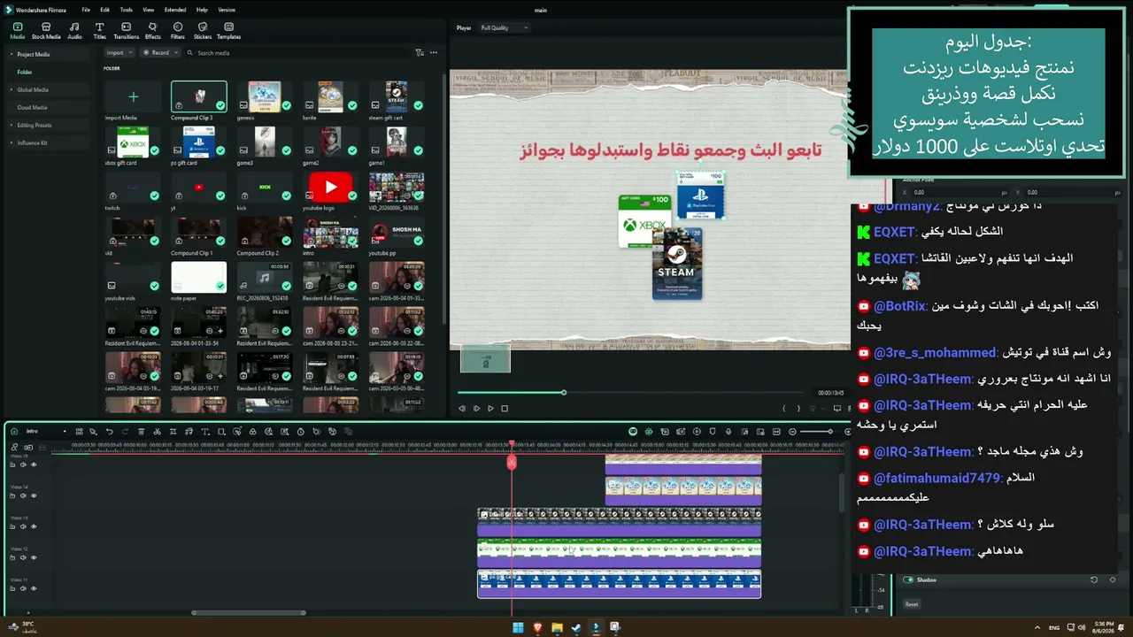Image resolution: width=1133 pixels, height=637 pixels.
Task: Open the Edit menu
Action: click(x=104, y=10)
